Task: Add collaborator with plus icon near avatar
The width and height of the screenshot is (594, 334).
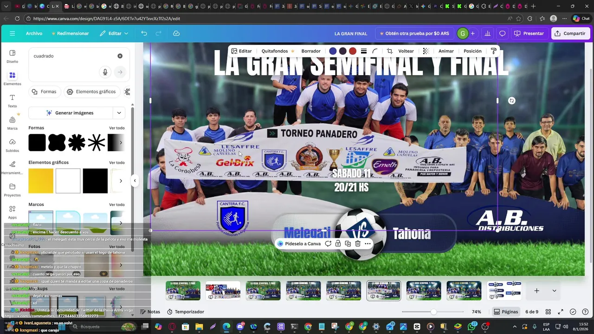Action: click(x=472, y=33)
